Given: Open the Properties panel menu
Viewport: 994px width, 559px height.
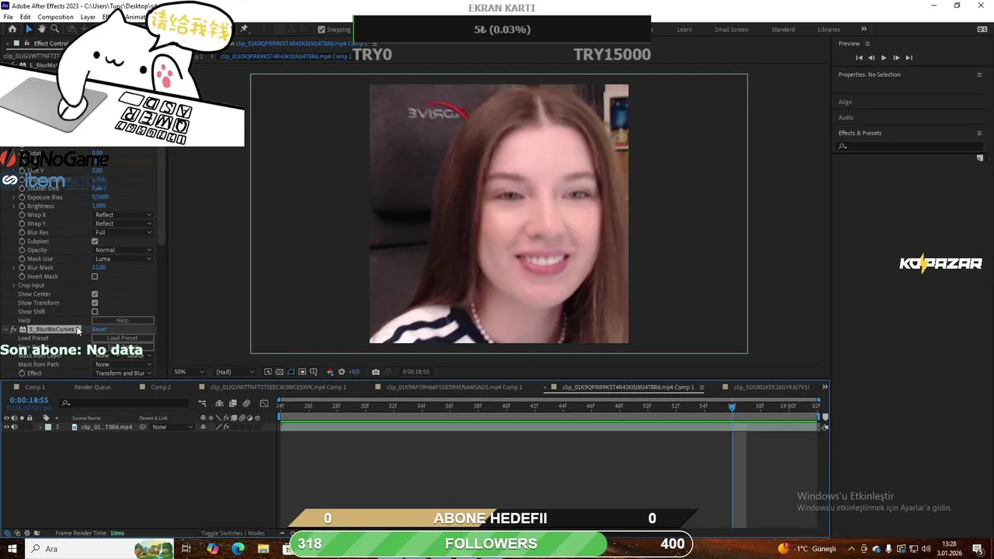Looking at the screenshot, I should point(979,75).
